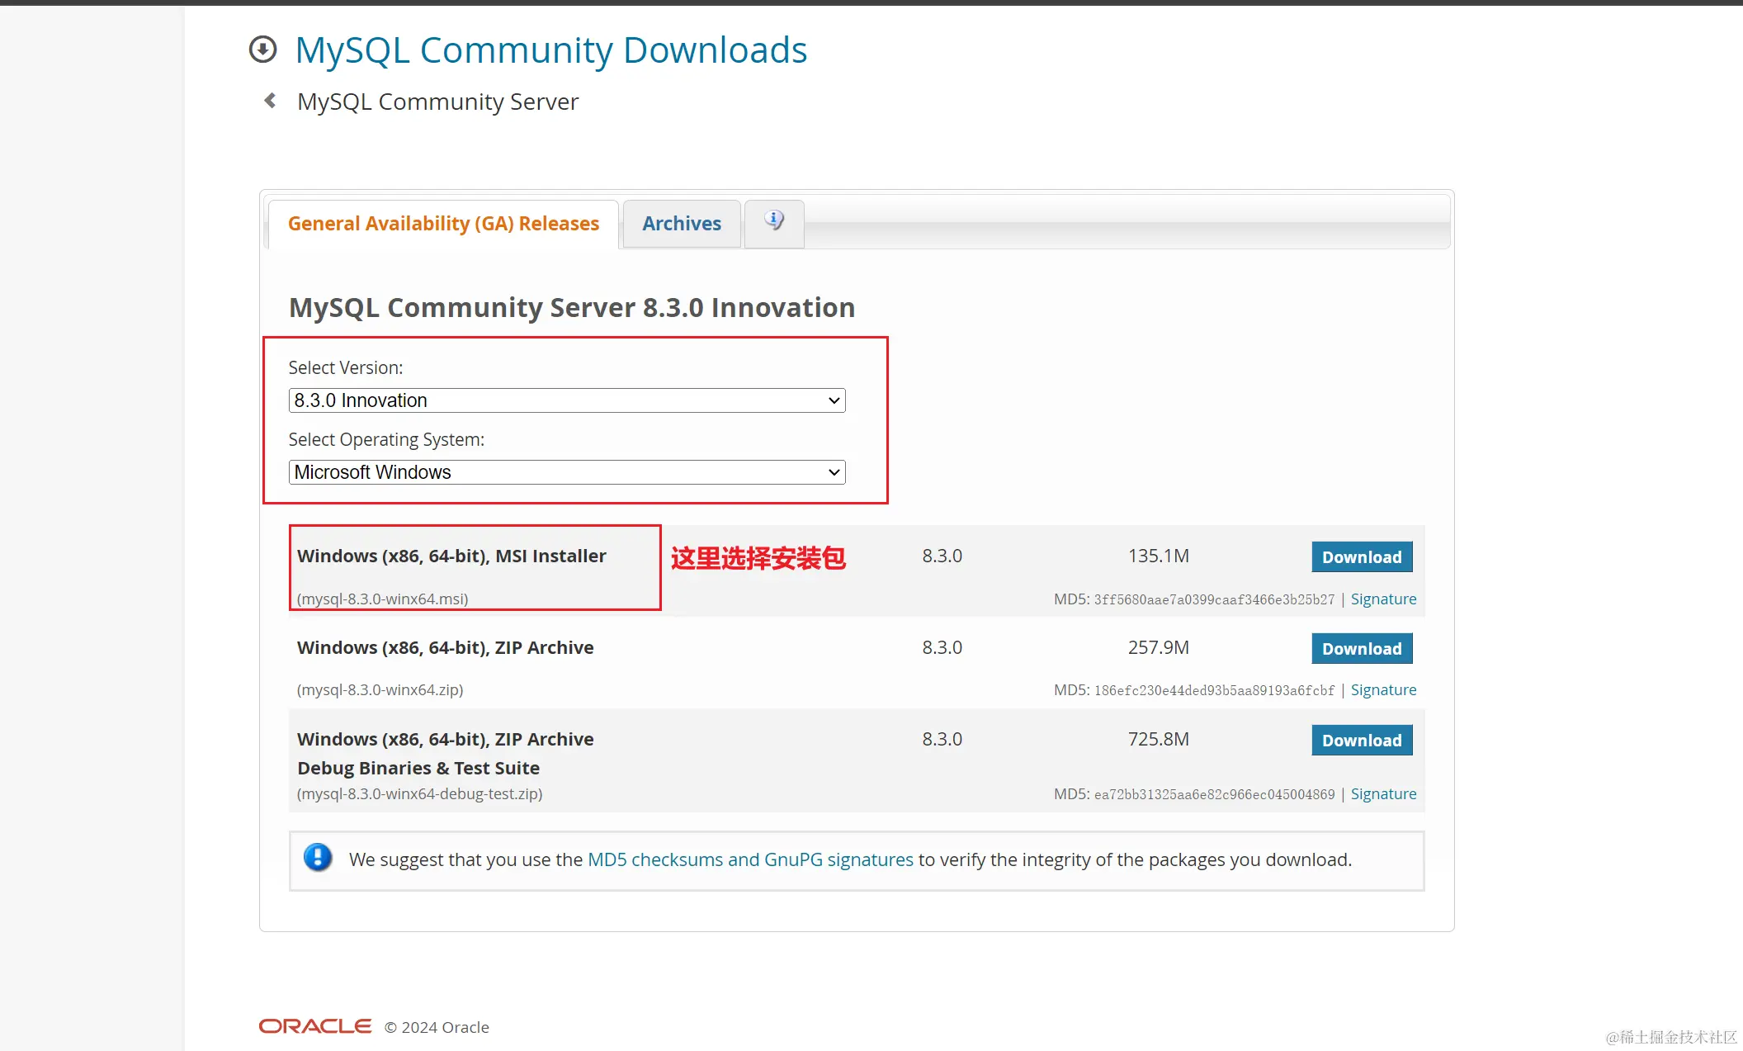The width and height of the screenshot is (1743, 1051).
Task: Click the Windows MSI Installer row title
Action: point(451,556)
